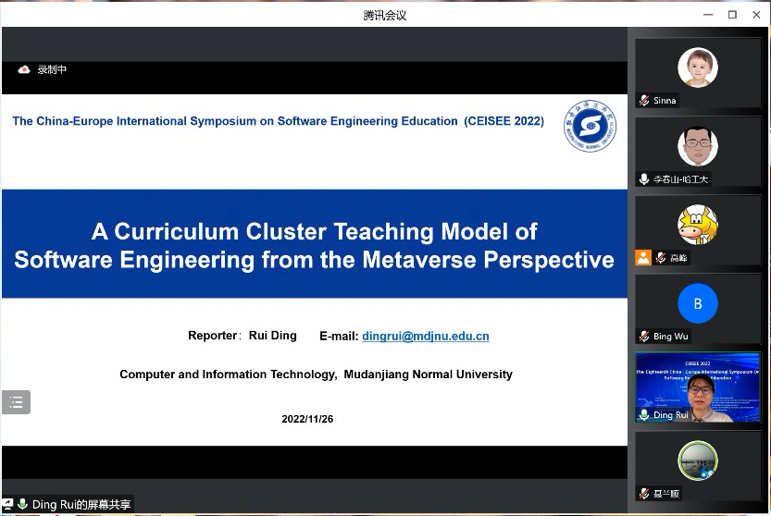The image size is (771, 516).
Task: Click the muted microphone icon beside Bing Wu
Action: pos(644,337)
